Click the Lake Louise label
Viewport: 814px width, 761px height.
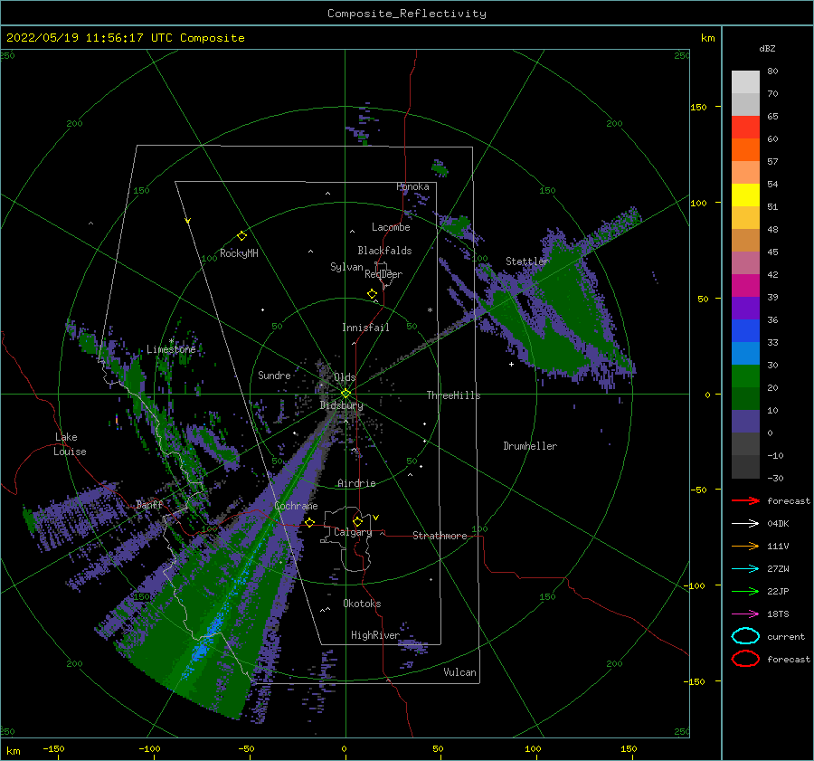(70, 444)
